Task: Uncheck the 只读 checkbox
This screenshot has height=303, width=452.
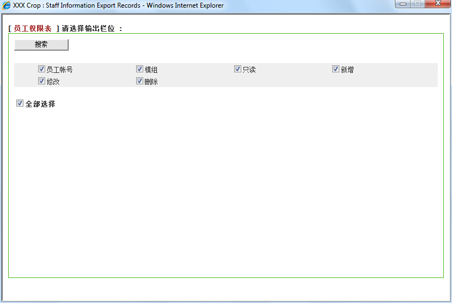Action: pyautogui.click(x=237, y=69)
